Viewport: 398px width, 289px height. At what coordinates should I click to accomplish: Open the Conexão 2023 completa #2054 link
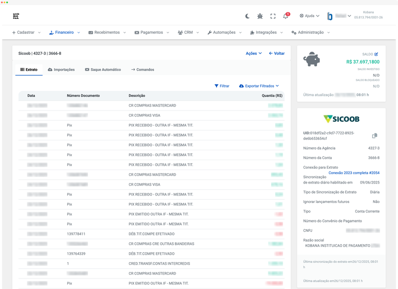pyautogui.click(x=354, y=173)
